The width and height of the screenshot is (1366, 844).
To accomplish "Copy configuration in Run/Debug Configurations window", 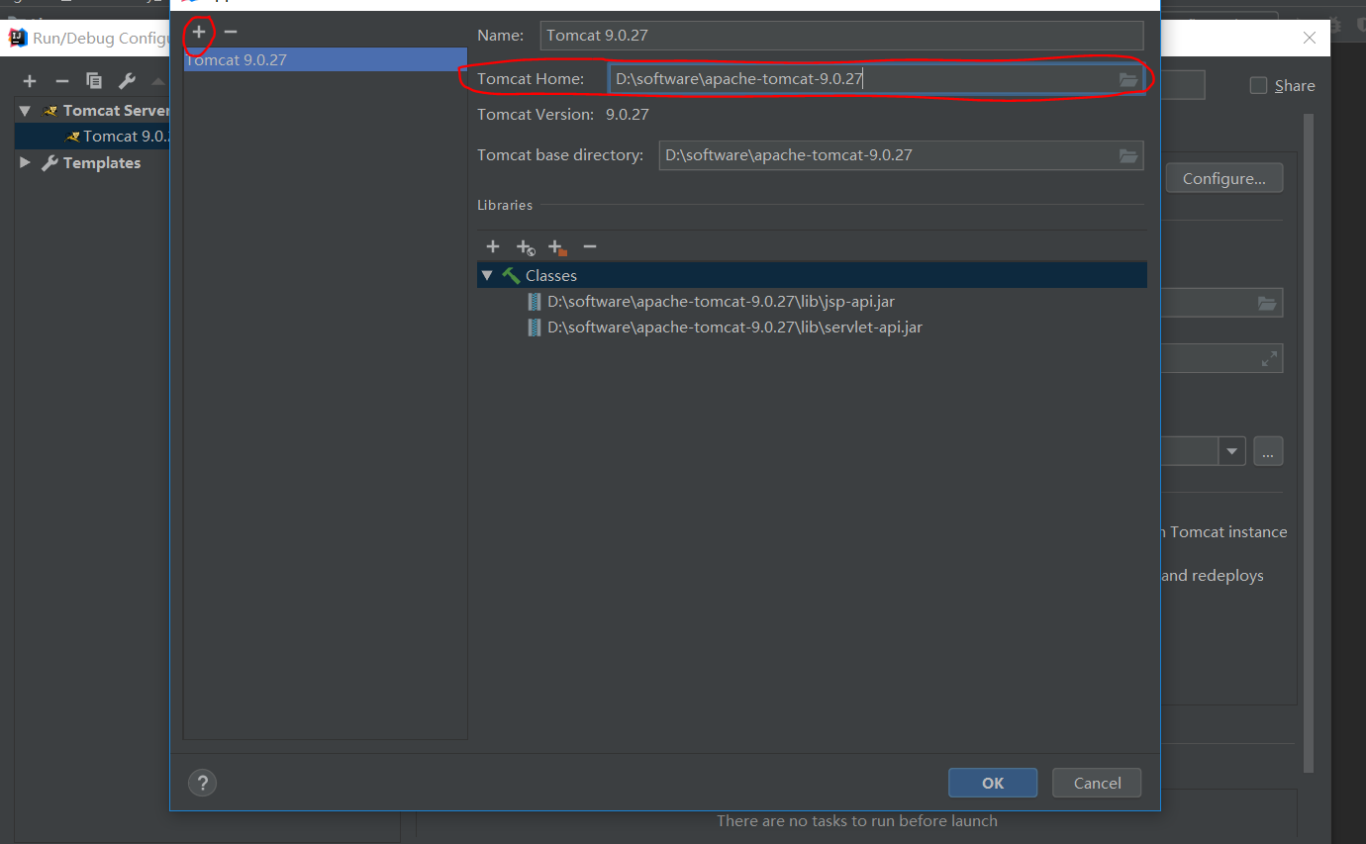I will coord(94,81).
